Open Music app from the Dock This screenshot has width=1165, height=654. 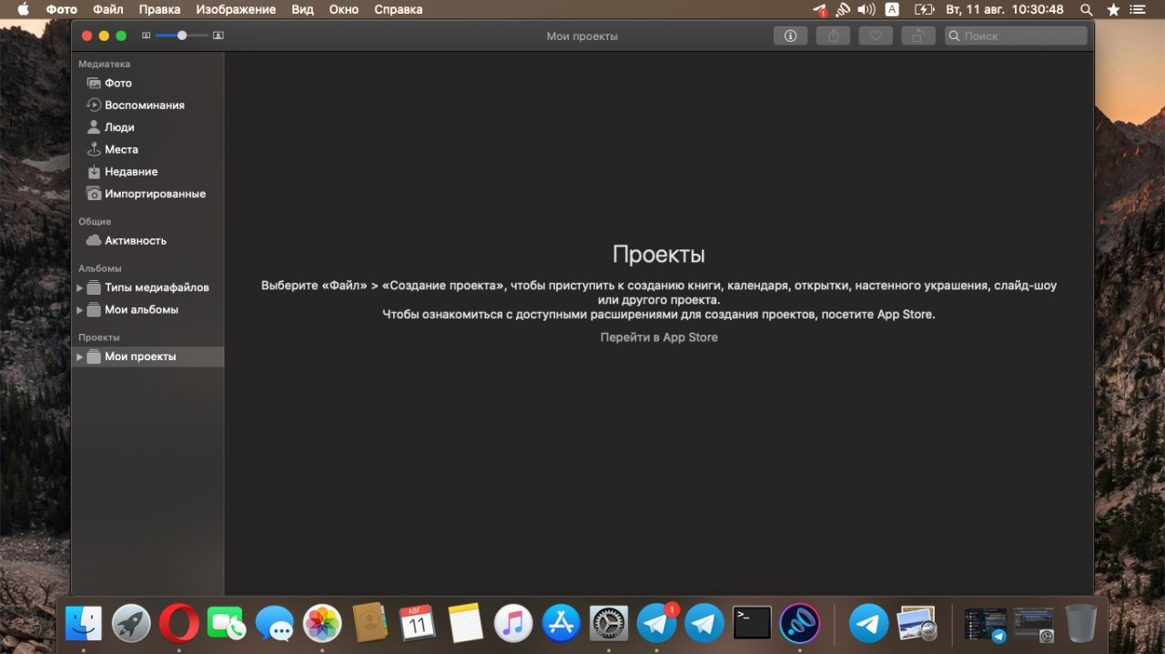pos(513,624)
